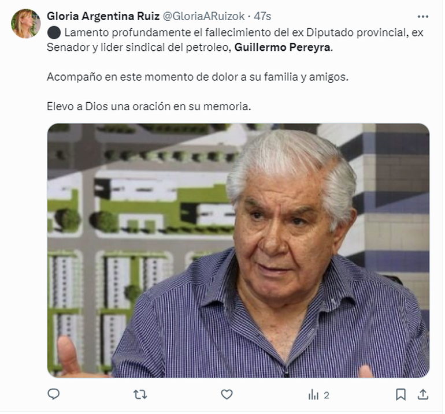
Task: Open the reply comment bubble icon
Action: pyautogui.click(x=53, y=394)
